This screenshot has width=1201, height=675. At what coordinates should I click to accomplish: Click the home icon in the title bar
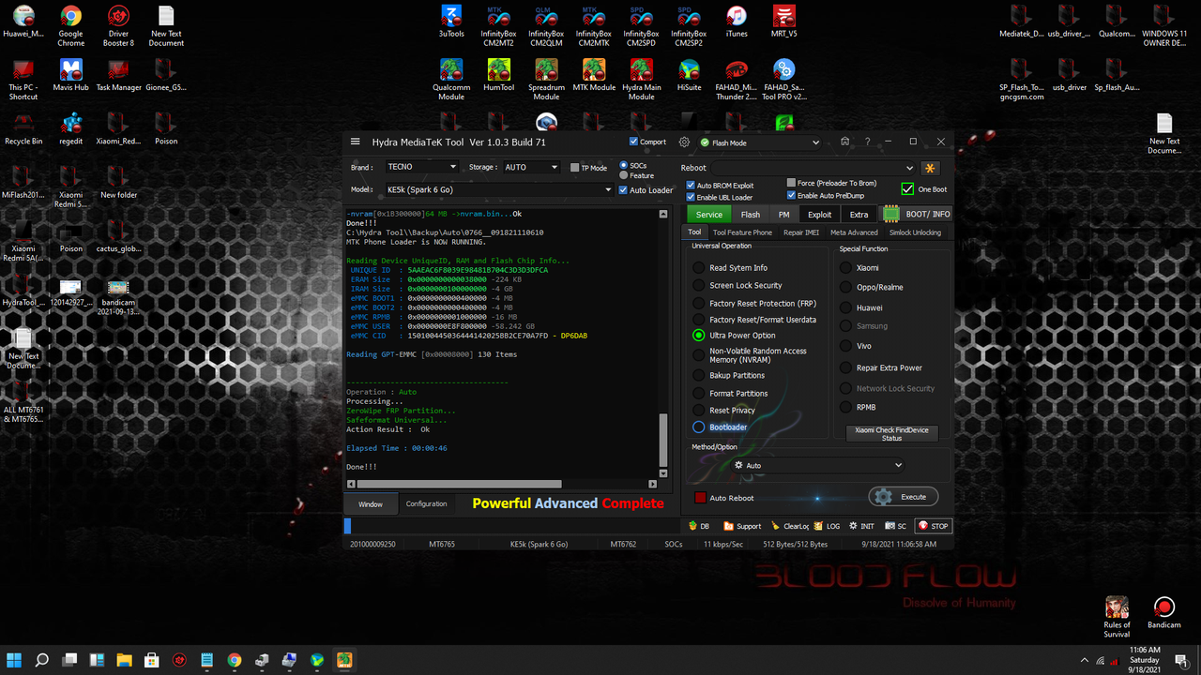844,142
